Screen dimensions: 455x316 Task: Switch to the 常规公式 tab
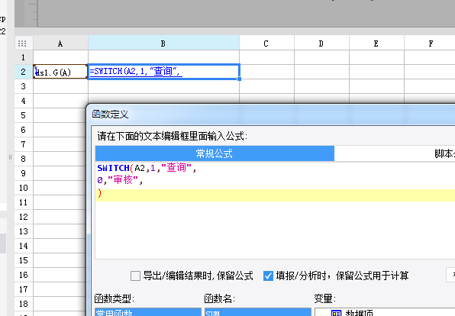[215, 153]
